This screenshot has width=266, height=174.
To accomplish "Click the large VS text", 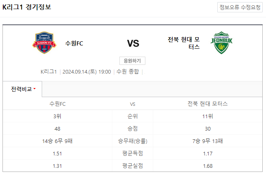I will tap(133, 43).
